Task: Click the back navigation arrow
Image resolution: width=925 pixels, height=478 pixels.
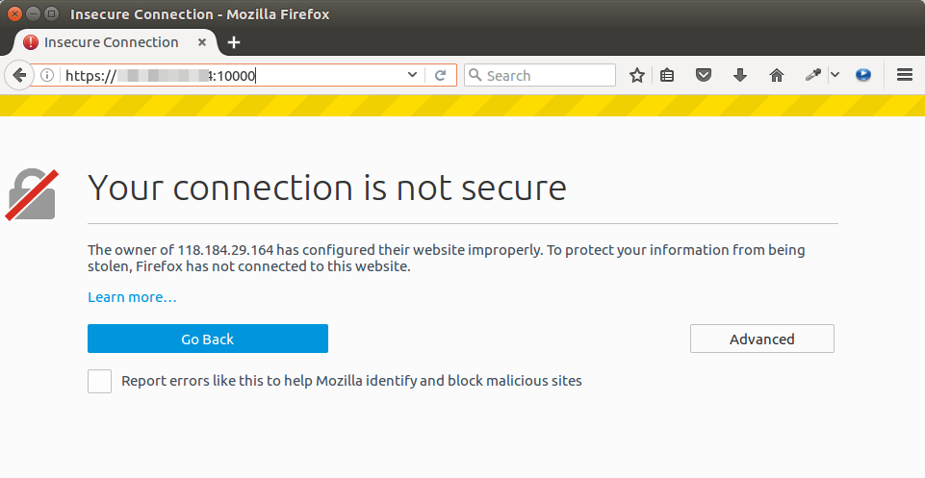Action: pyautogui.click(x=18, y=75)
